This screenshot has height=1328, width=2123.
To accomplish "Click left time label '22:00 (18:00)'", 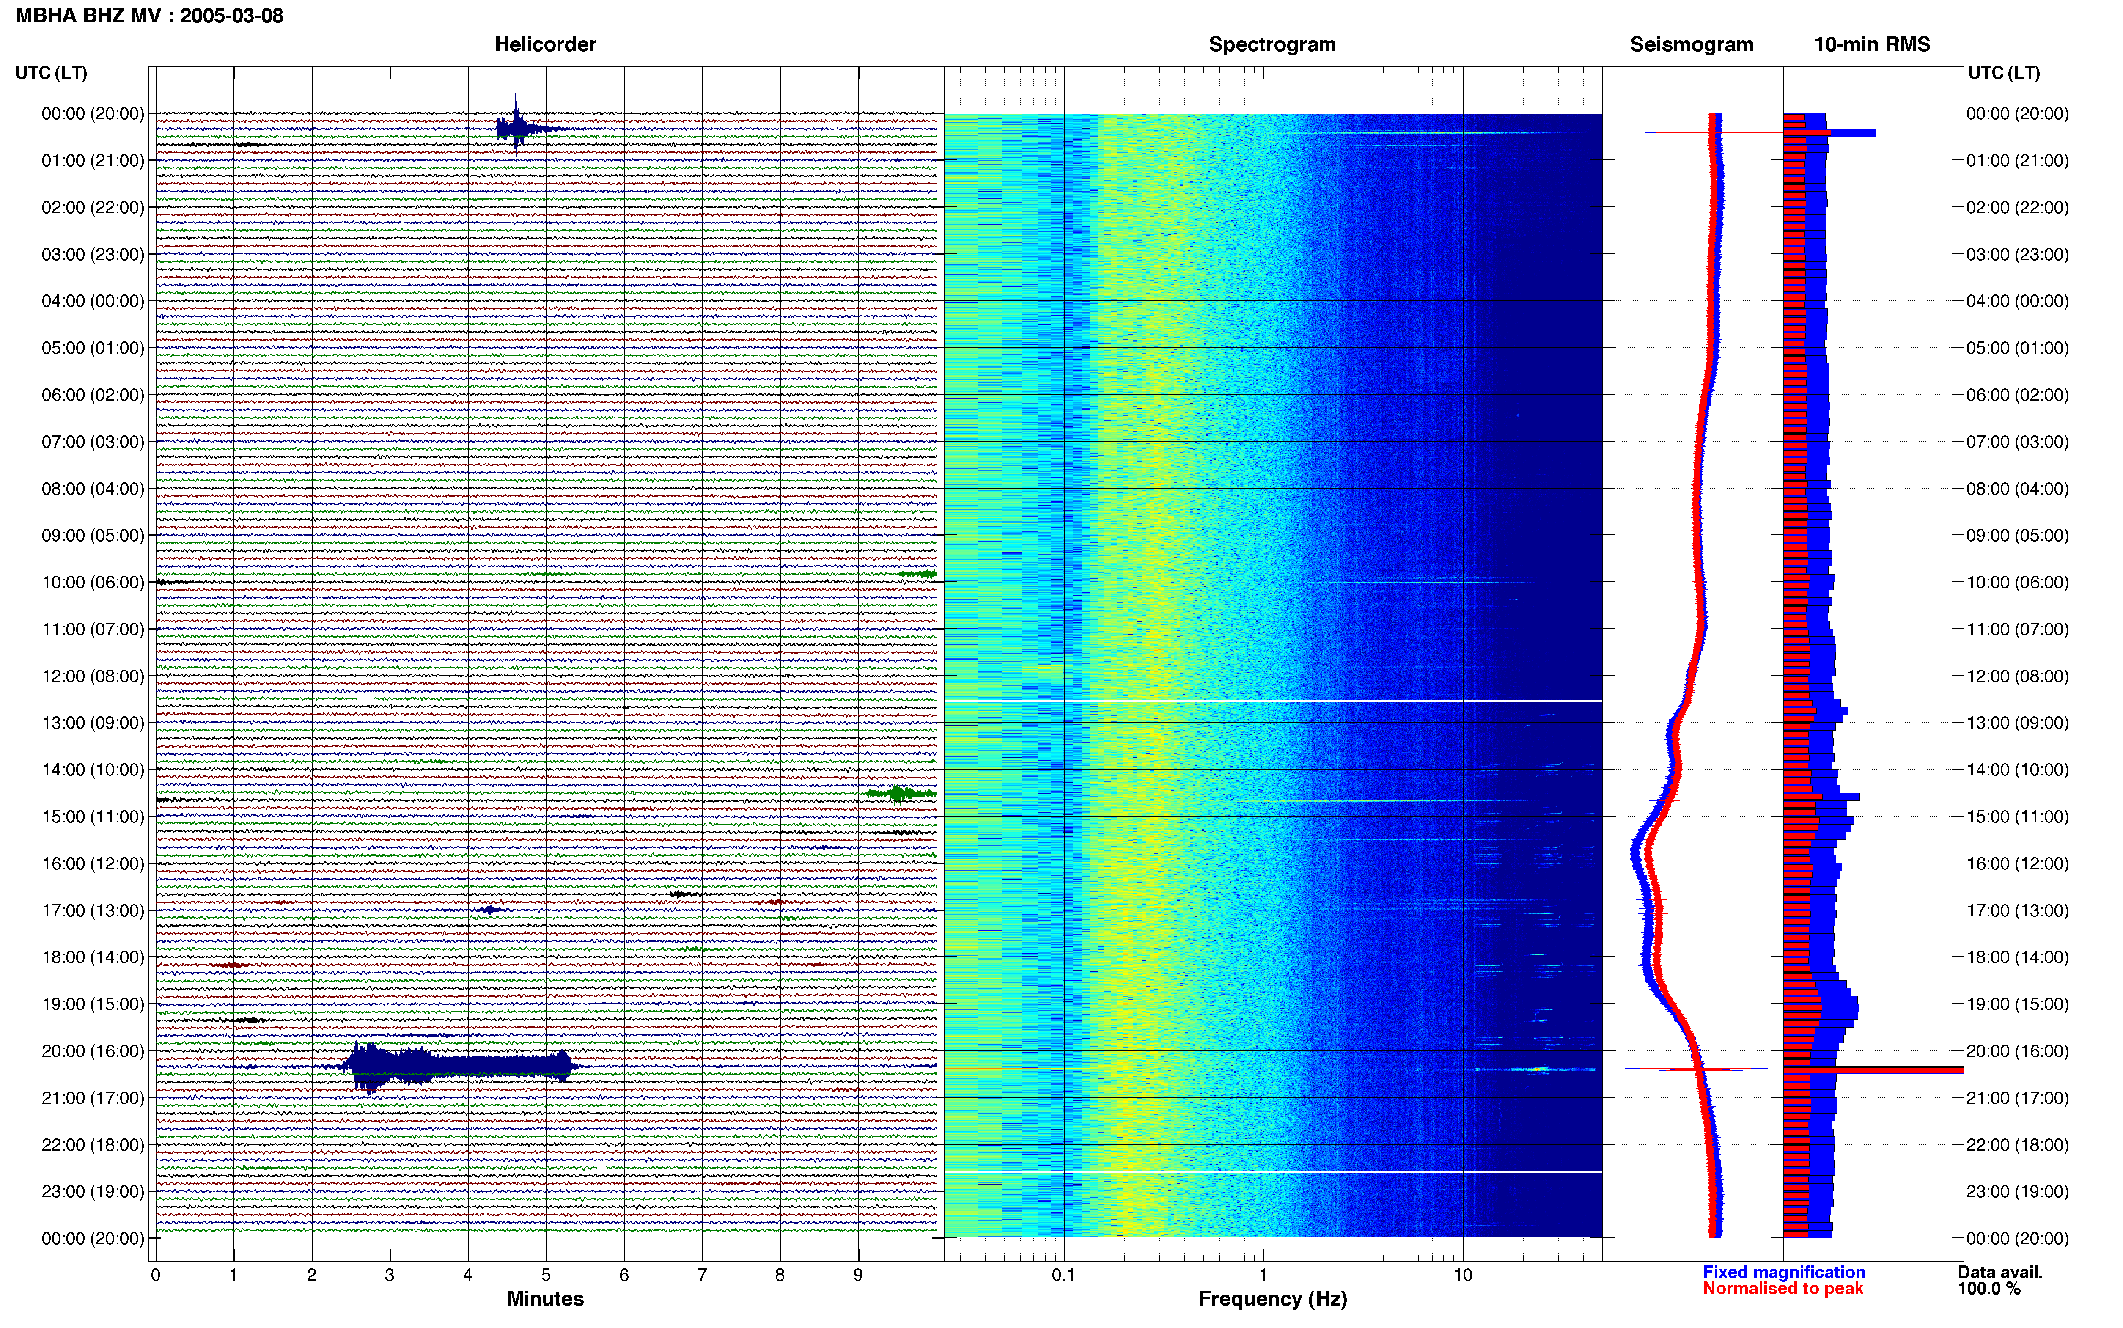I will coord(93,1144).
